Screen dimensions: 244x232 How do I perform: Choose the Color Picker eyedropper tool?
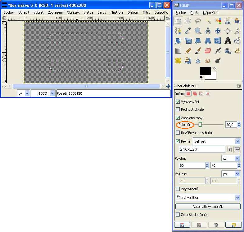pyautogui.click(x=188, y=31)
